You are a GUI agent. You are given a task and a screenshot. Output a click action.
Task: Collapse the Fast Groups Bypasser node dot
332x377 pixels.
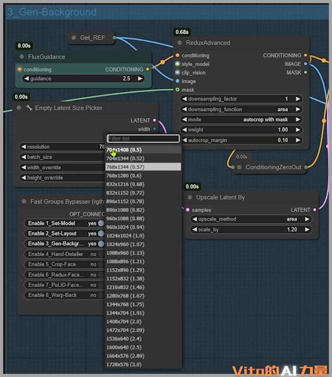coord(24,201)
